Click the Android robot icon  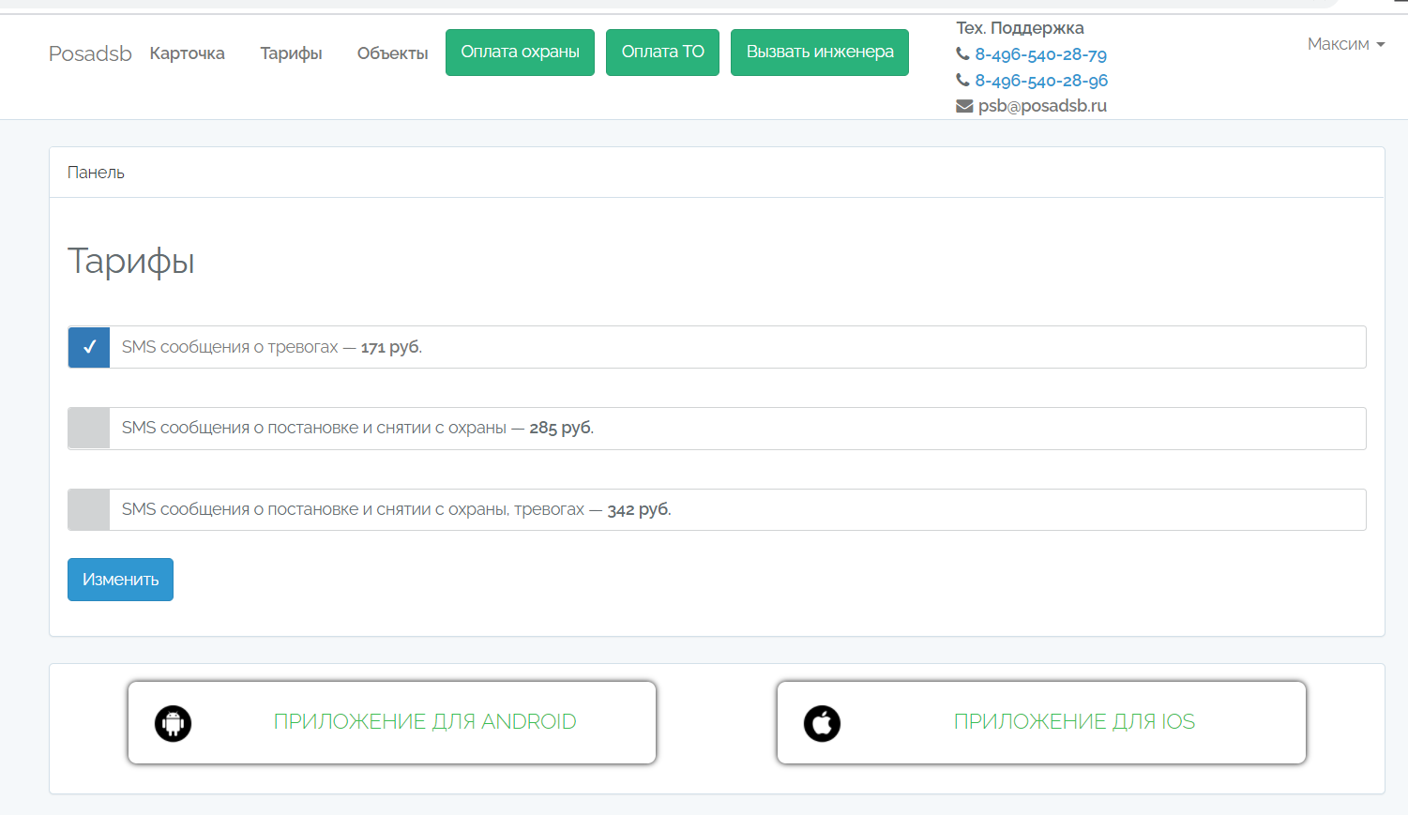pyautogui.click(x=173, y=723)
